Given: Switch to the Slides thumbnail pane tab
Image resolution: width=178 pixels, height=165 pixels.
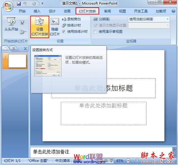Looking at the screenshot, I should (x=5, y=48).
